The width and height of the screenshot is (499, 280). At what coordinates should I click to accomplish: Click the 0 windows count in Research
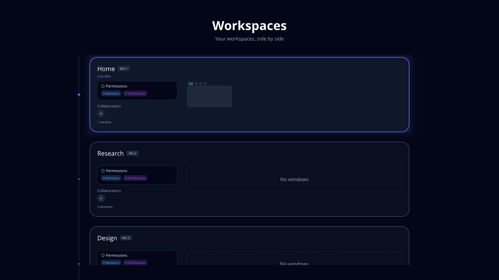point(105,207)
